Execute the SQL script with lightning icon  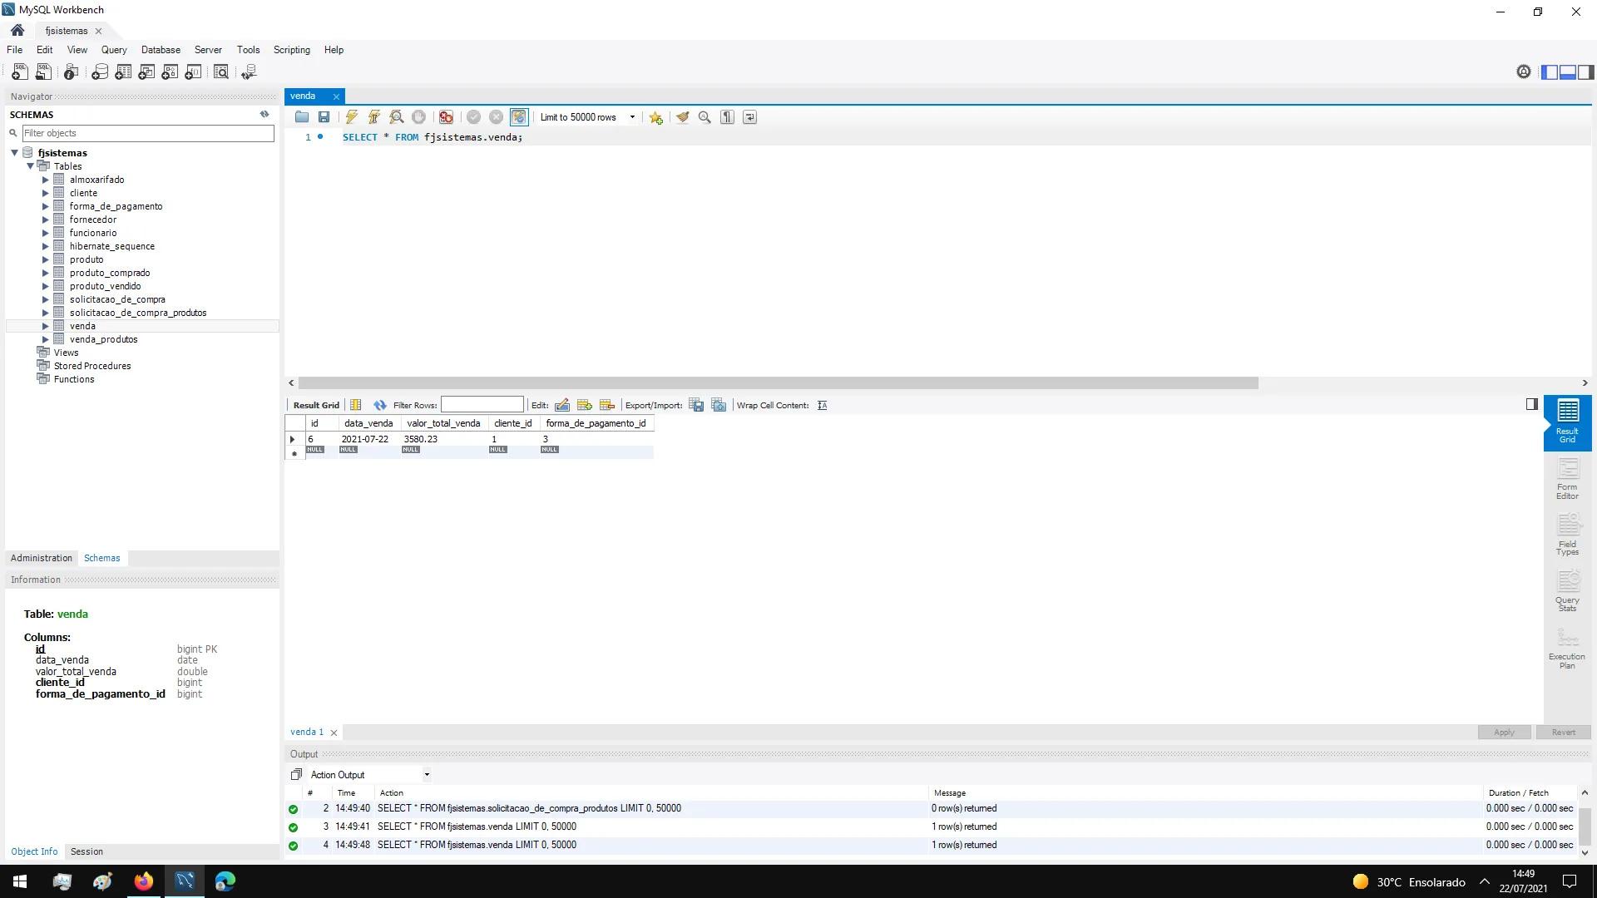click(352, 117)
